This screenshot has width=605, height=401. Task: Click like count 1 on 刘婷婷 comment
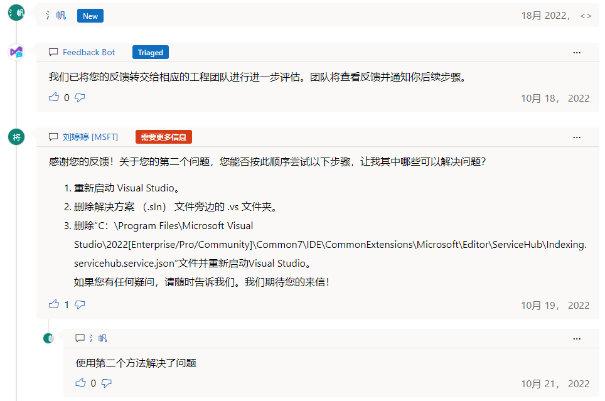pos(67,305)
